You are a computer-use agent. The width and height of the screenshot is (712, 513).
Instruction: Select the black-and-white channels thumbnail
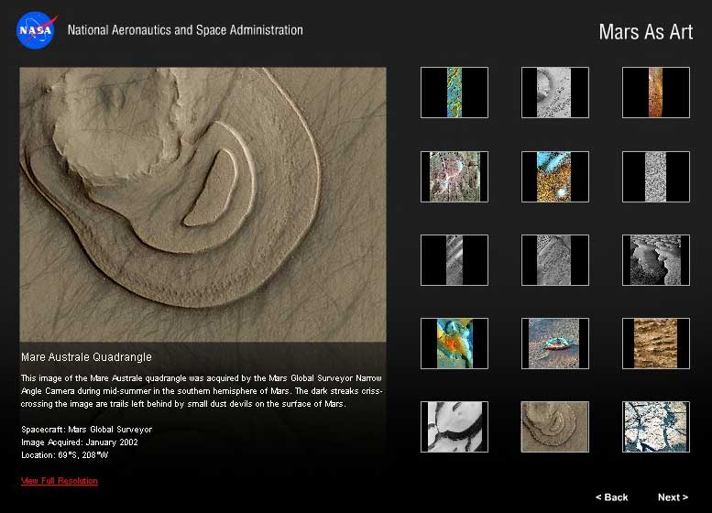tap(455, 427)
